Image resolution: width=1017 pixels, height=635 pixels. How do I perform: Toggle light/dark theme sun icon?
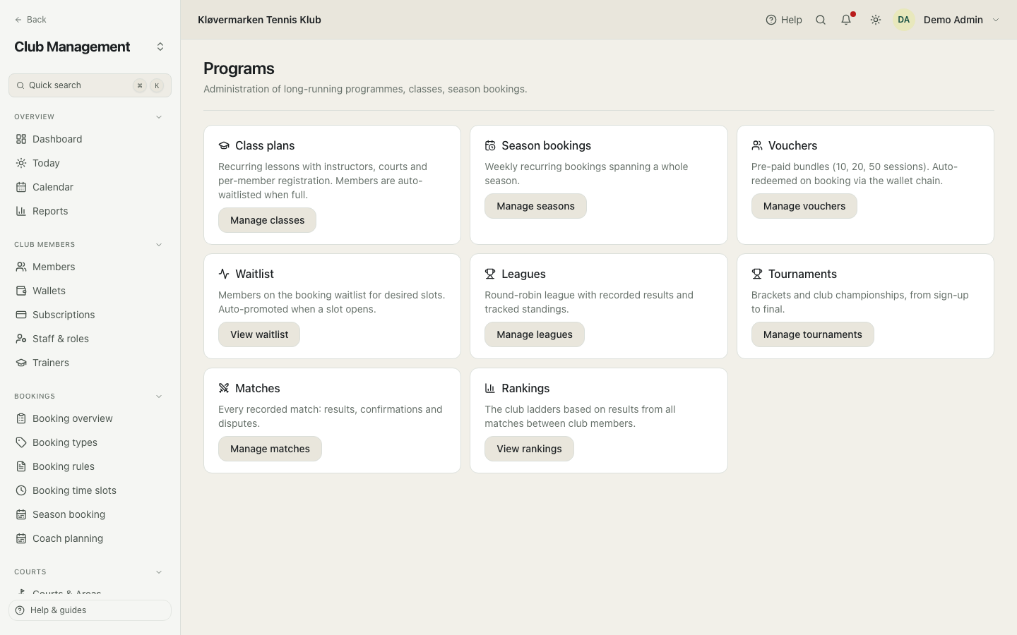tap(876, 20)
